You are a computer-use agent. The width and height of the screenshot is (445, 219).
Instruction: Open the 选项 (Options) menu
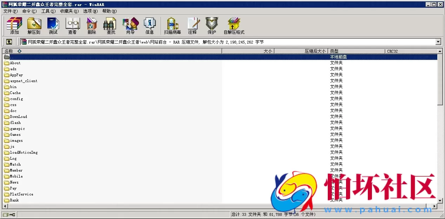90,11
